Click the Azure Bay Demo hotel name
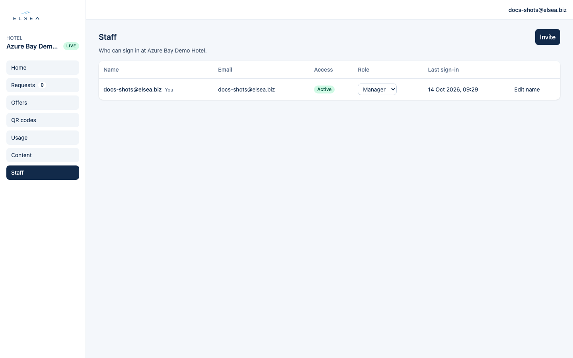 coord(32,46)
